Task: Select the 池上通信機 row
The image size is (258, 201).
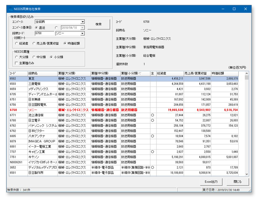Action: [x=124, y=115]
